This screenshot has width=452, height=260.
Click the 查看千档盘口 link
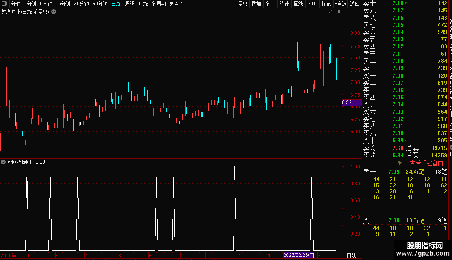pyautogui.click(x=427, y=164)
